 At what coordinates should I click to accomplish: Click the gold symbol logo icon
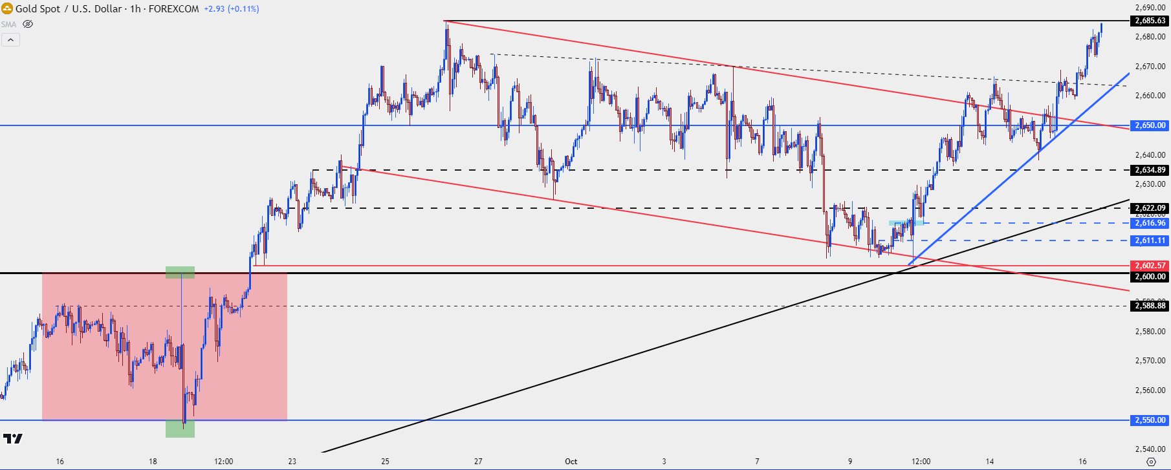(x=7, y=9)
